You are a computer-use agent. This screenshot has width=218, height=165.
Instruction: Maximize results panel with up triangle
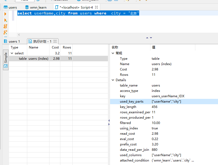(147, 38)
